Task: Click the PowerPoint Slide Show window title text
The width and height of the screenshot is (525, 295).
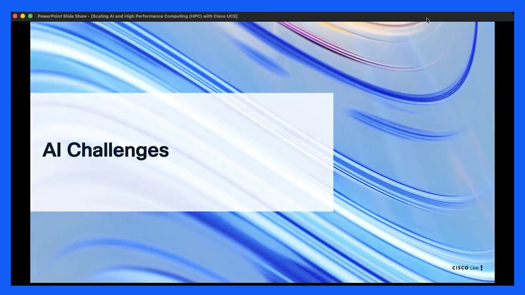Action: (x=138, y=16)
